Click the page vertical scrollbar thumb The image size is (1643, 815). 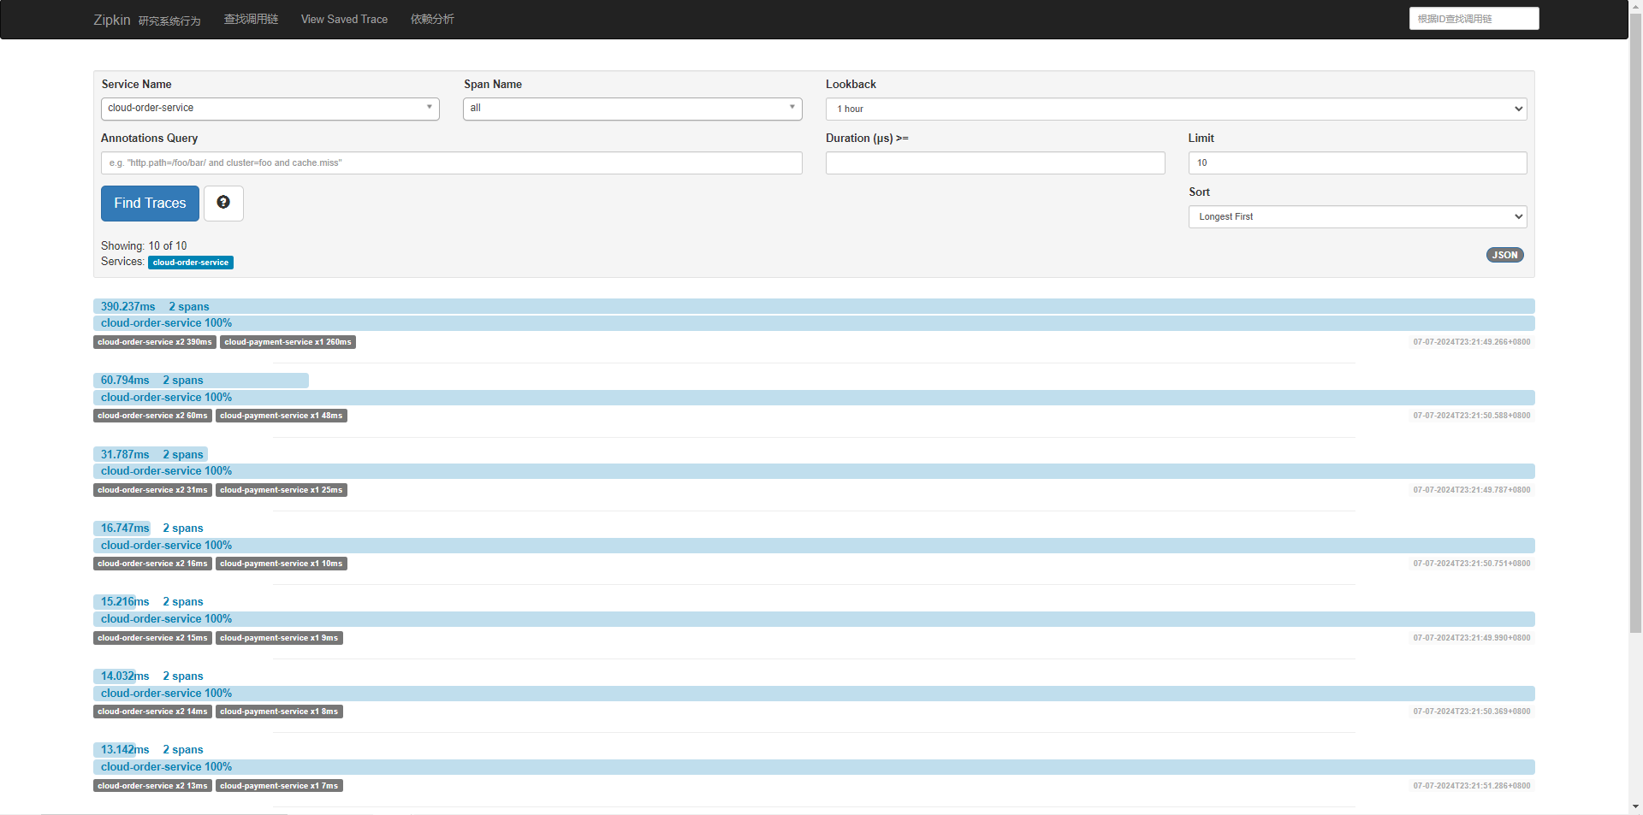[1635, 323]
